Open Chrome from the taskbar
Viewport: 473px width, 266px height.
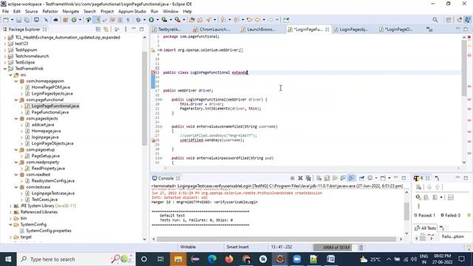[x=246, y=259]
